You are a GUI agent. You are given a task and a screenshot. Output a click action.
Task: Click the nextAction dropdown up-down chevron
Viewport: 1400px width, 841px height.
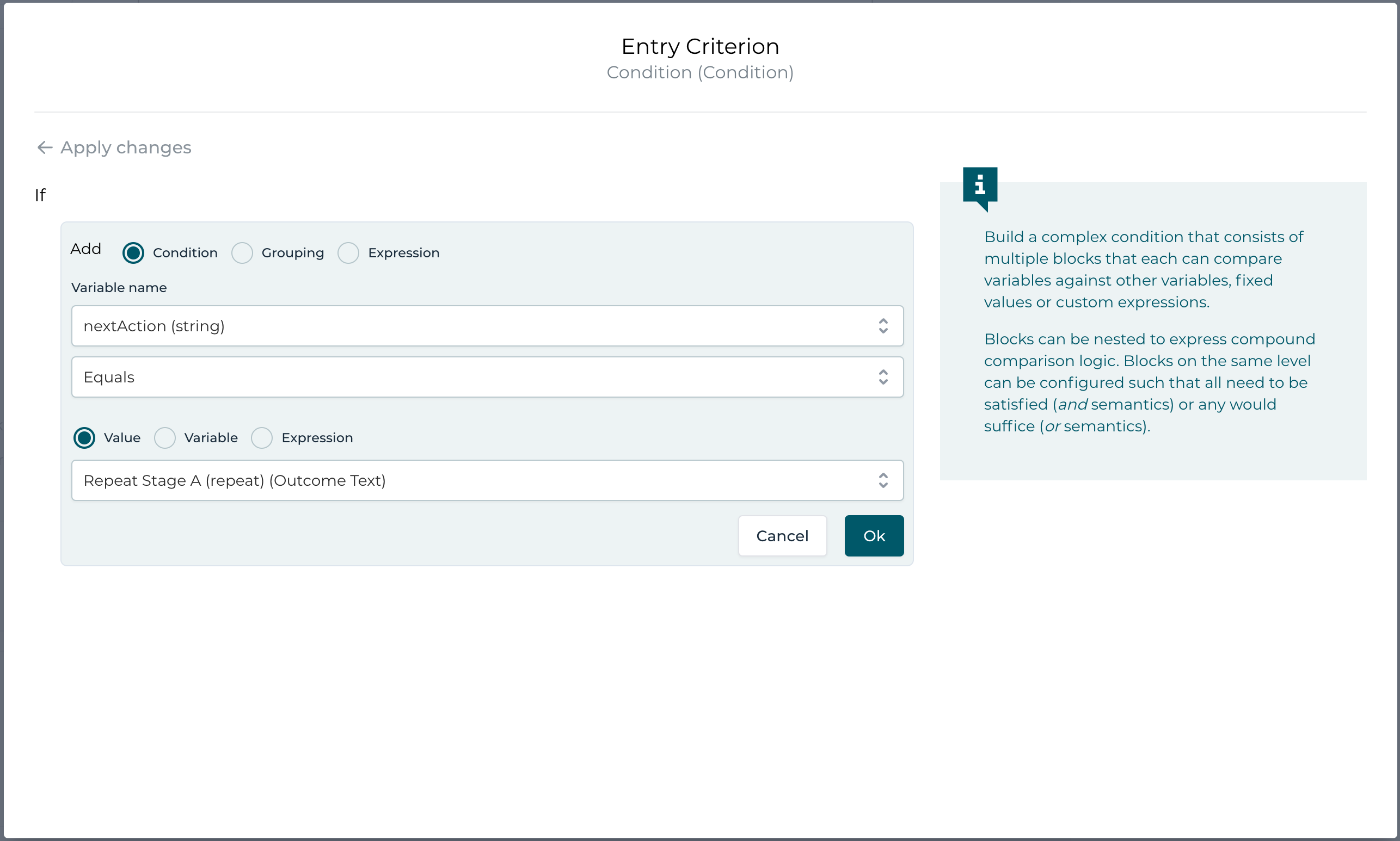pos(882,326)
